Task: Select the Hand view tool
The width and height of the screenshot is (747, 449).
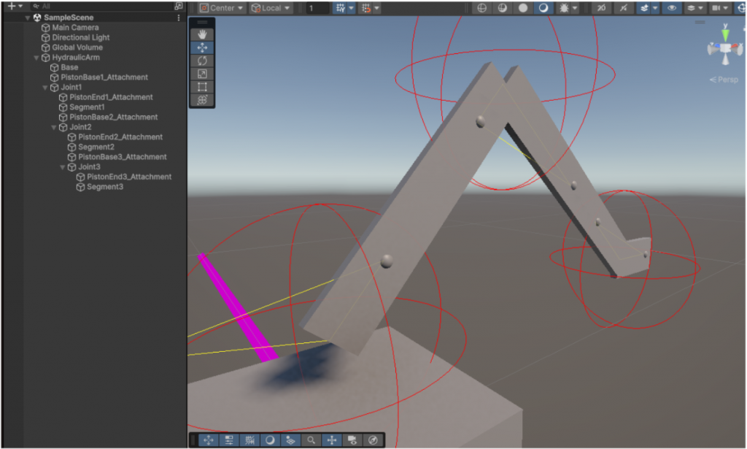Action: [x=203, y=34]
